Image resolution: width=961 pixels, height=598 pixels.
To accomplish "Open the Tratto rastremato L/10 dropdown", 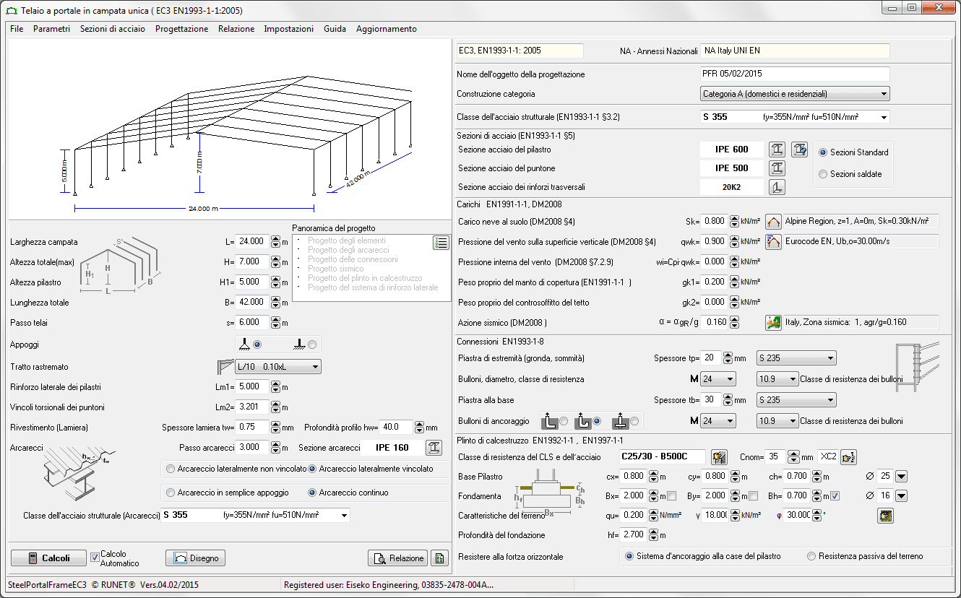I will click(314, 366).
